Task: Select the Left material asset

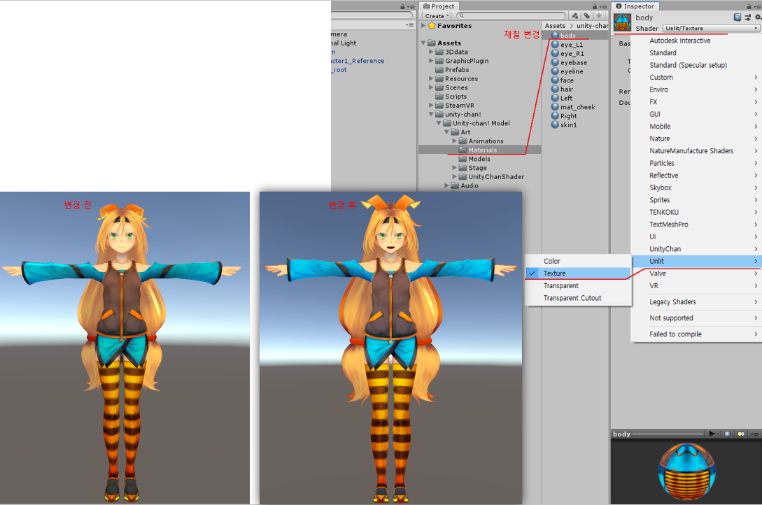Action: 562,98
